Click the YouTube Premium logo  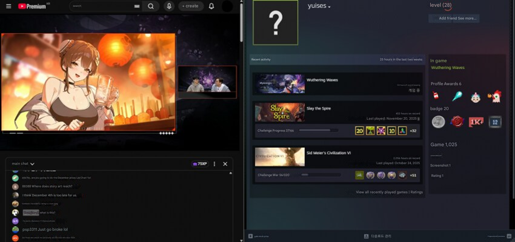pyautogui.click(x=32, y=6)
